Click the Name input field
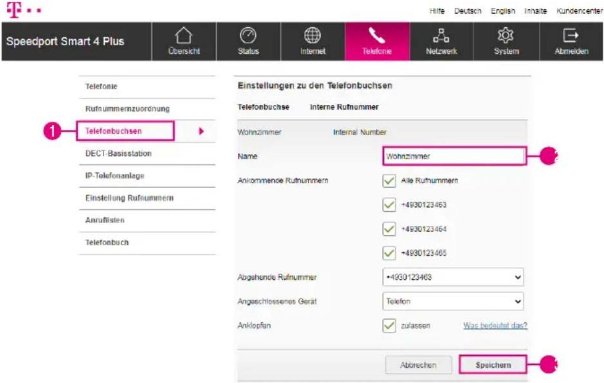Viewport: 604px width, 383px height. (454, 157)
